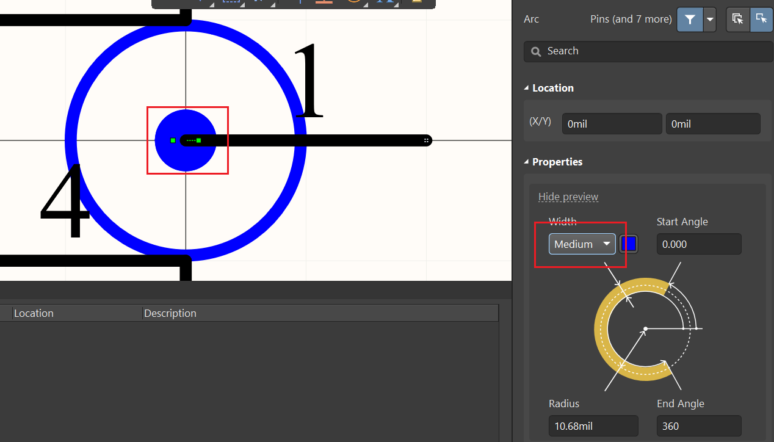
Task: Click the pin number 4 on canvas
Action: pyautogui.click(x=64, y=201)
